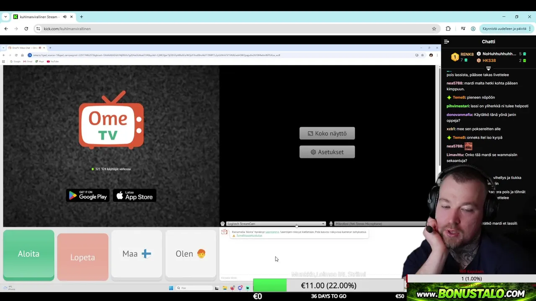Viewport: 536px width, 301px height.
Task: Click the kick.com address bar
Action: [237, 29]
